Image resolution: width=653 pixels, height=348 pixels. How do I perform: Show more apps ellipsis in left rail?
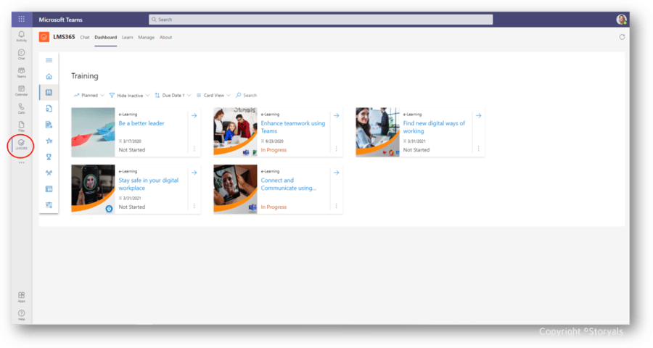(x=21, y=162)
